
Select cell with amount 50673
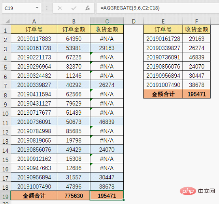(x=74, y=122)
